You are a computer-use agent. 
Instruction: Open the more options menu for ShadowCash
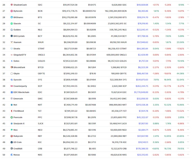[188, 5]
